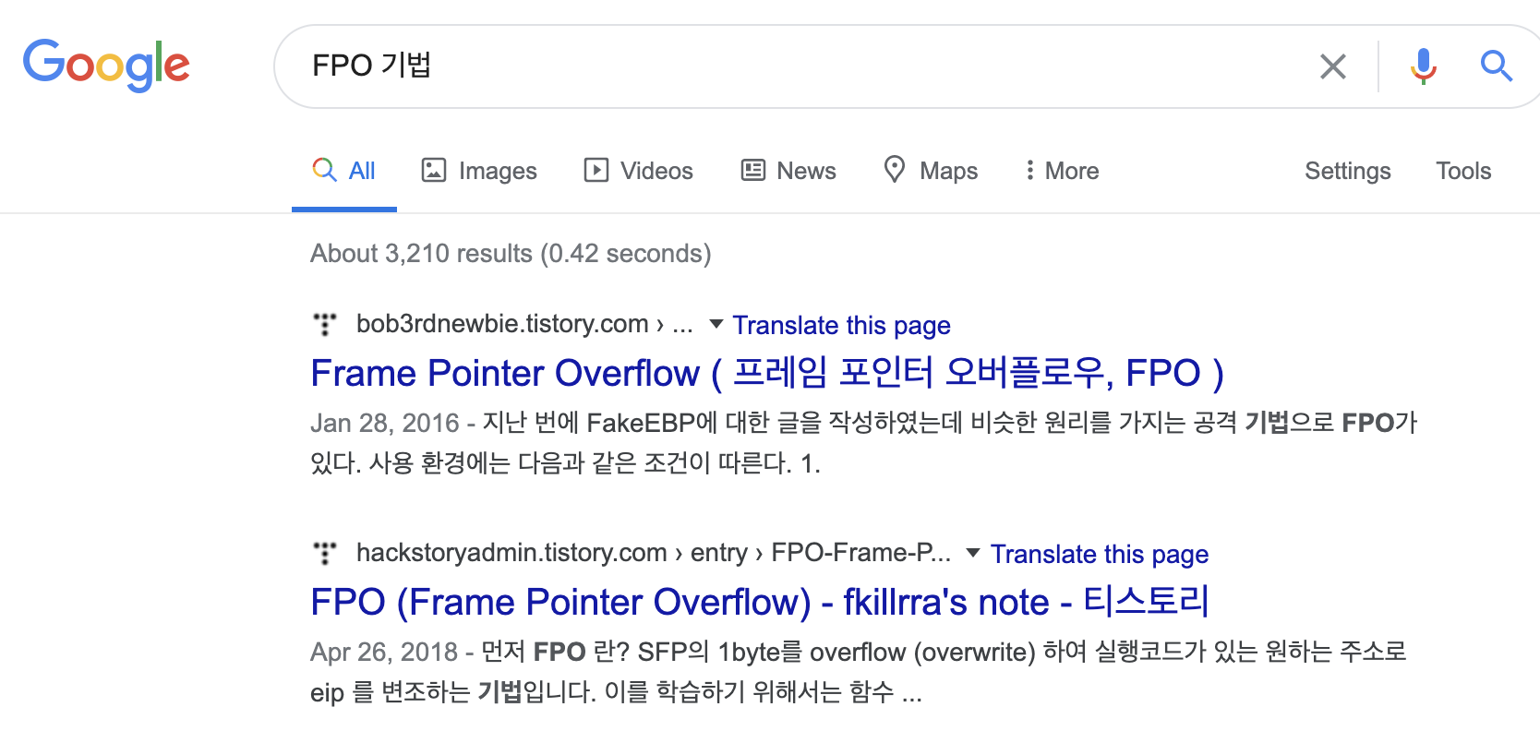Image resolution: width=1540 pixels, height=731 pixels.
Task: Submit search with magnifying glass icon
Action: (x=1496, y=66)
